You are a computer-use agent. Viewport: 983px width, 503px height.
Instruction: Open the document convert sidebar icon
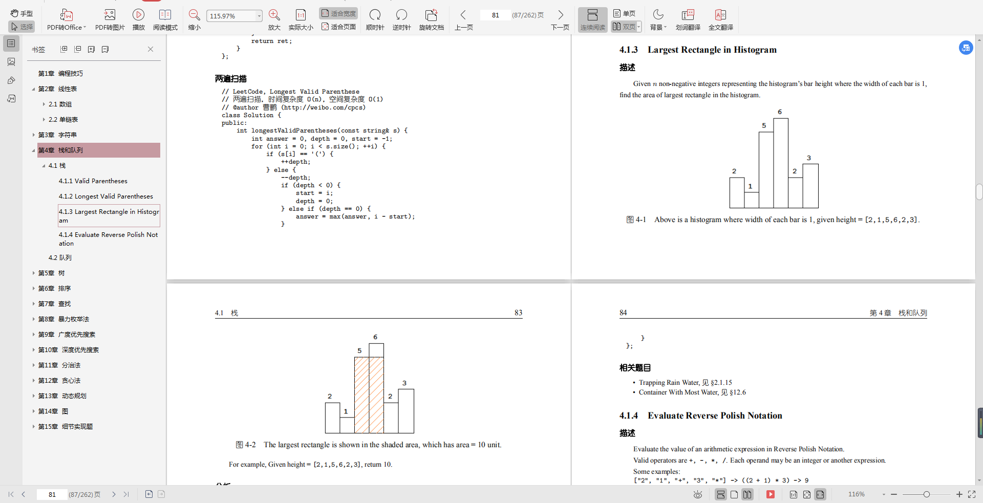[11, 99]
